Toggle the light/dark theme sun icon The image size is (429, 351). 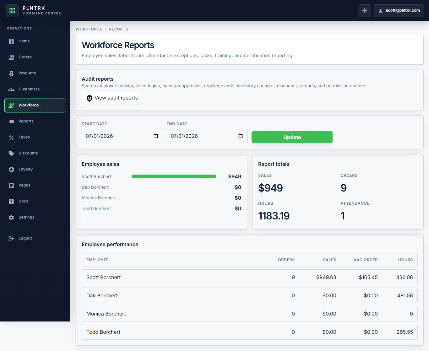click(x=365, y=11)
